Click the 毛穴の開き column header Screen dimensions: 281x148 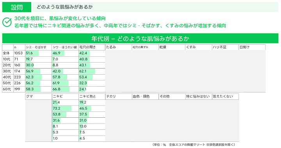click(92, 47)
